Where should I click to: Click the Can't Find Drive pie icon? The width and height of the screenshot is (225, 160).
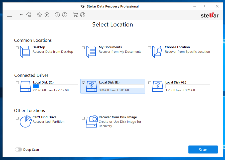pyautogui.click(x=26, y=121)
